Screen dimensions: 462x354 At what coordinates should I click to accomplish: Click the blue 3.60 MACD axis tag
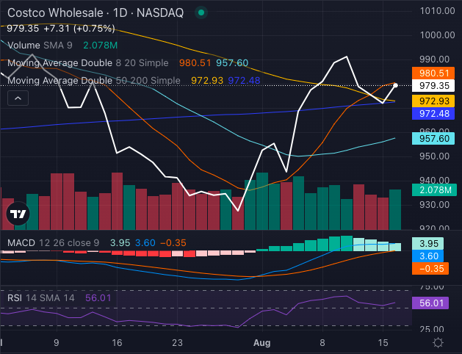coord(427,256)
